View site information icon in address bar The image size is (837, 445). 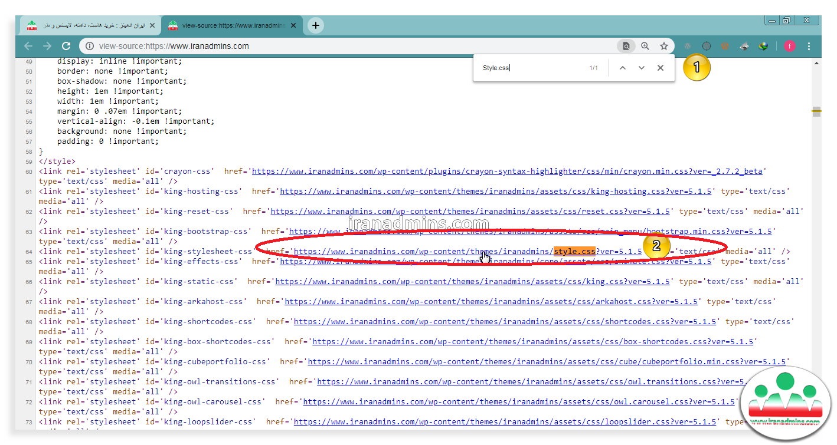click(x=89, y=46)
